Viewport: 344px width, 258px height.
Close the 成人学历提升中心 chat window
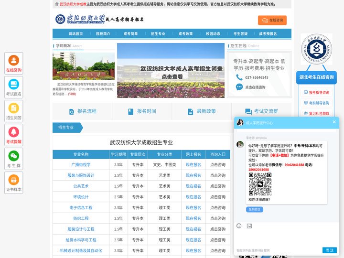(x=334, y=122)
